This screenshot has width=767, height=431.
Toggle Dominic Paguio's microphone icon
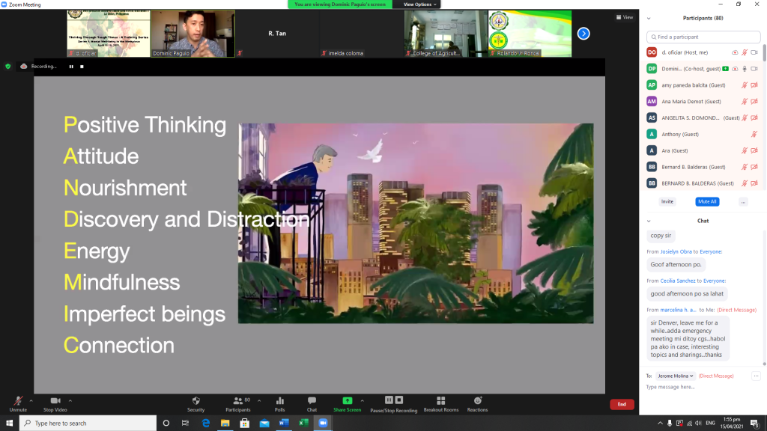coord(745,69)
